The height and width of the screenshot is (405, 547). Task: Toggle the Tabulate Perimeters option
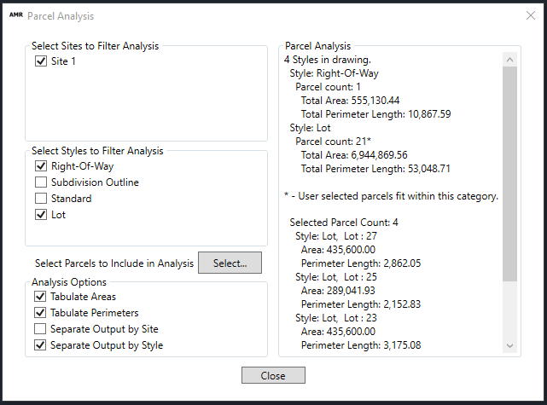pos(41,313)
